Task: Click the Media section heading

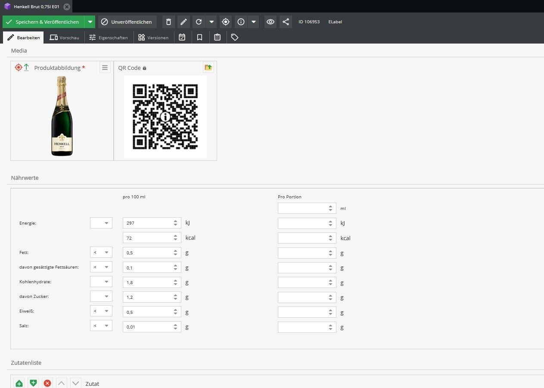Action: click(x=19, y=51)
